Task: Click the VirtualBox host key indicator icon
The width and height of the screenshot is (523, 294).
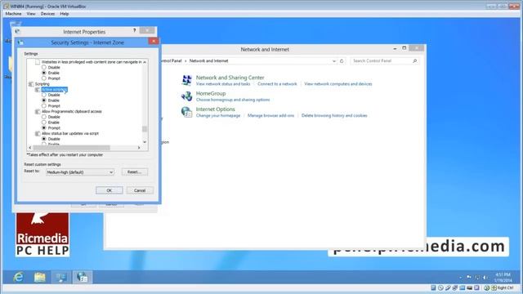Action: tap(494, 287)
